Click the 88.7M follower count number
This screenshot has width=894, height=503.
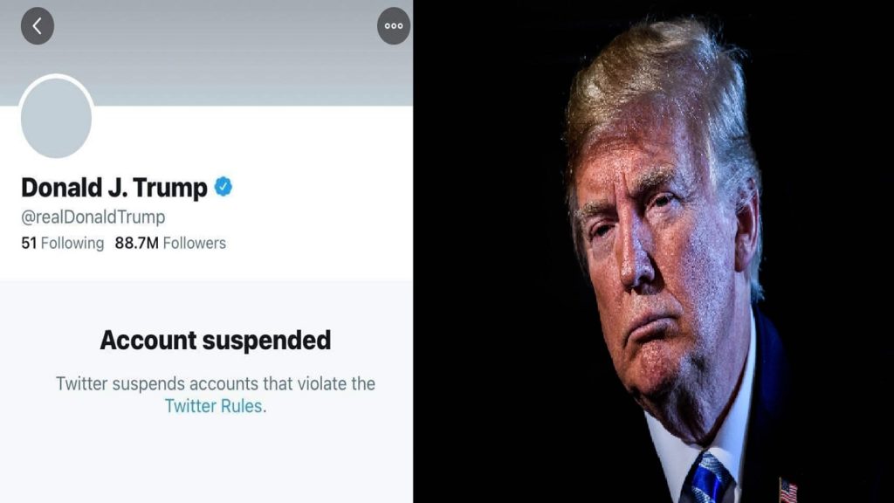click(x=136, y=244)
